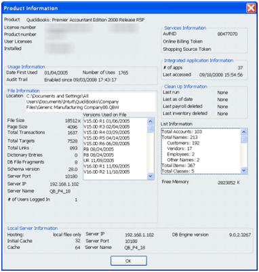259x272 pixels.
Task: Click Total Transactions value 1637
Action: click(73, 133)
